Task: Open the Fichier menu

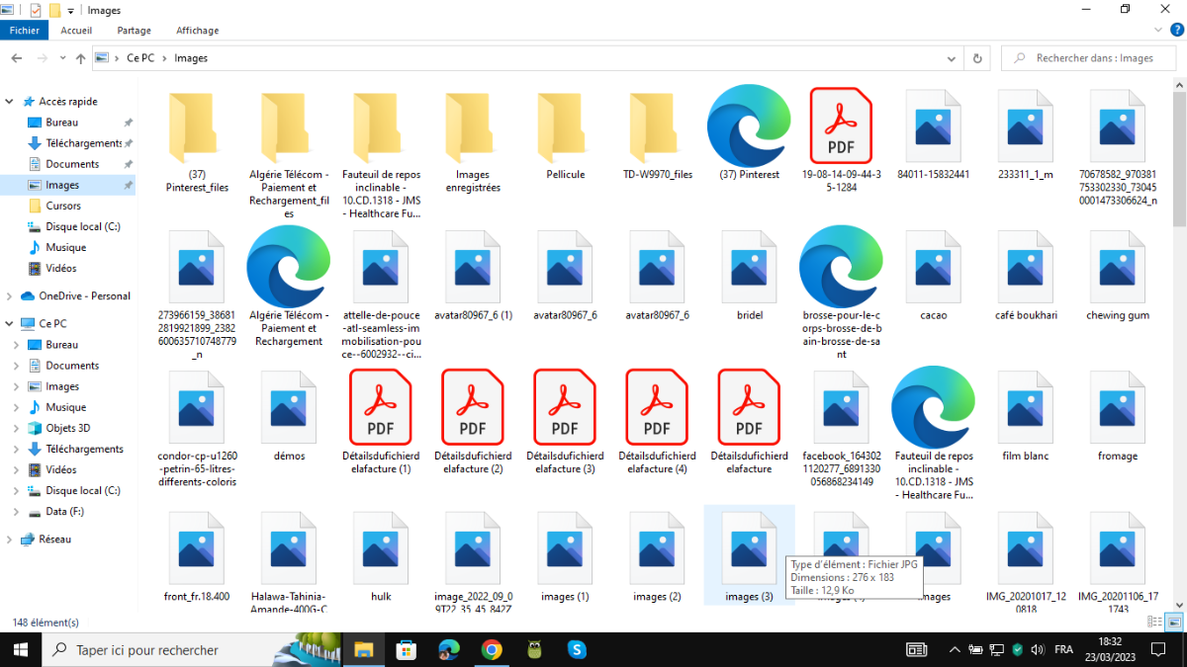Action: tap(24, 31)
